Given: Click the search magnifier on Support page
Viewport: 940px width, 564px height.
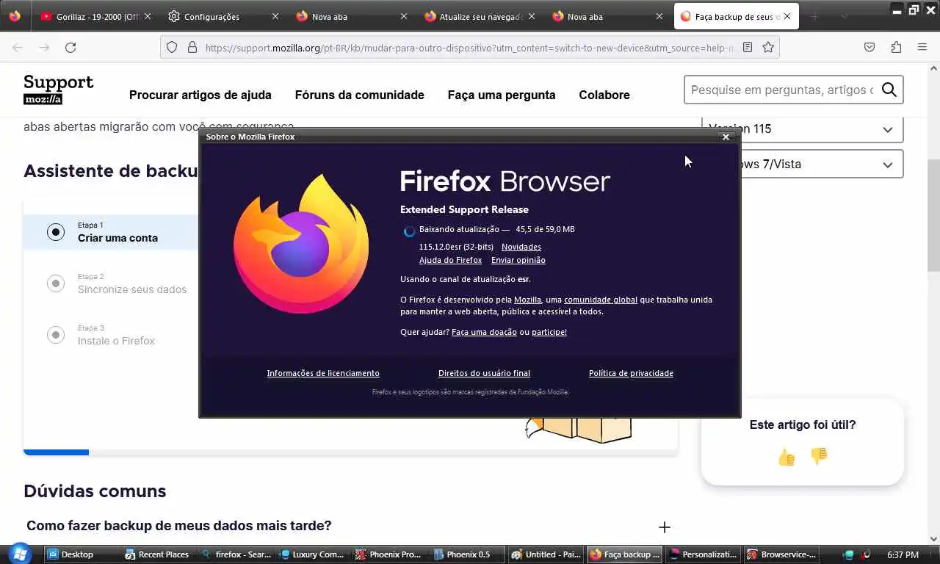Looking at the screenshot, I should 889,90.
